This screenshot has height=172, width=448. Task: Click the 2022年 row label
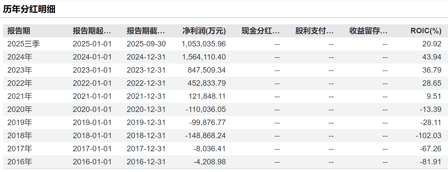[x=20, y=83]
